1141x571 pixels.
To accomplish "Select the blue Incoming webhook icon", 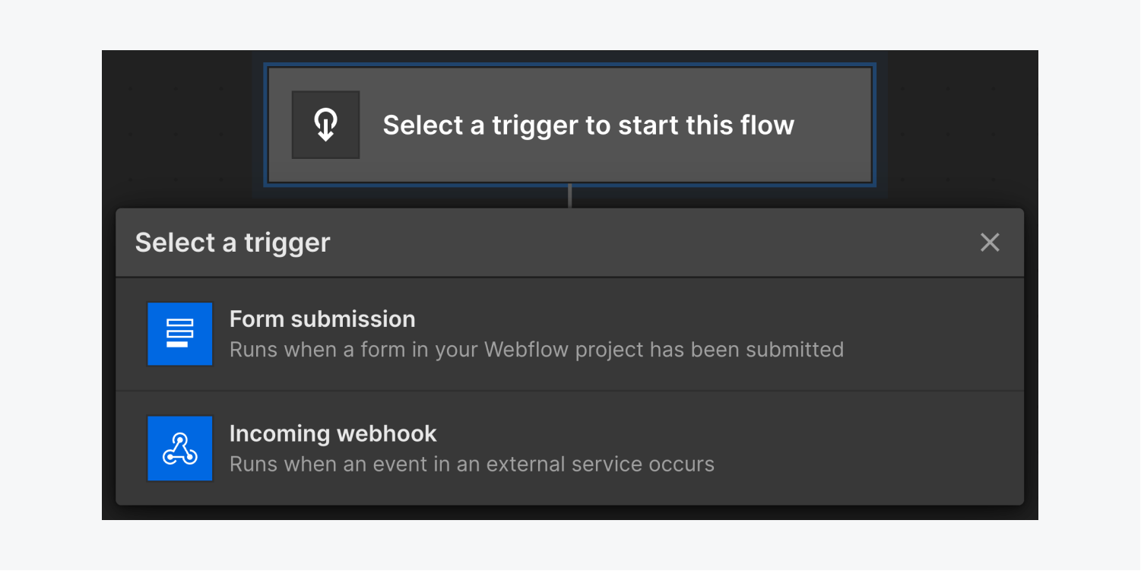I will coord(179,449).
